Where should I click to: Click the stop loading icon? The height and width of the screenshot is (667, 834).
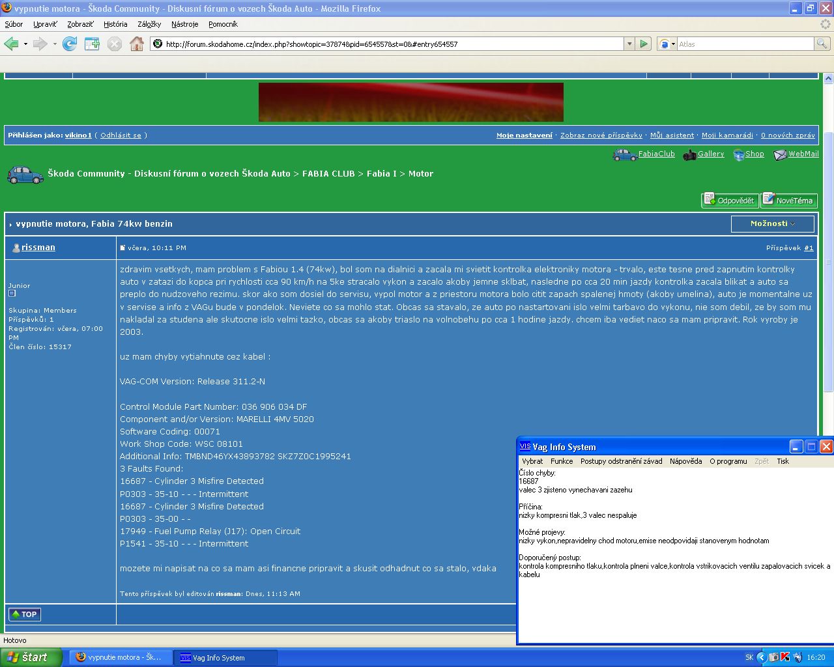click(x=115, y=44)
